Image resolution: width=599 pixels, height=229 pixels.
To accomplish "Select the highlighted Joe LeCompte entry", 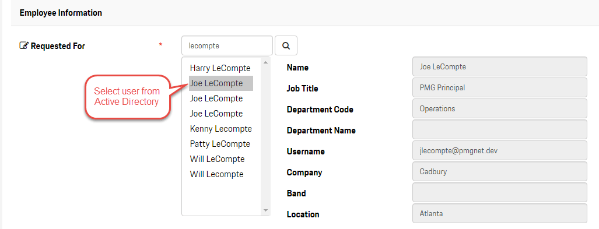I will (x=220, y=83).
